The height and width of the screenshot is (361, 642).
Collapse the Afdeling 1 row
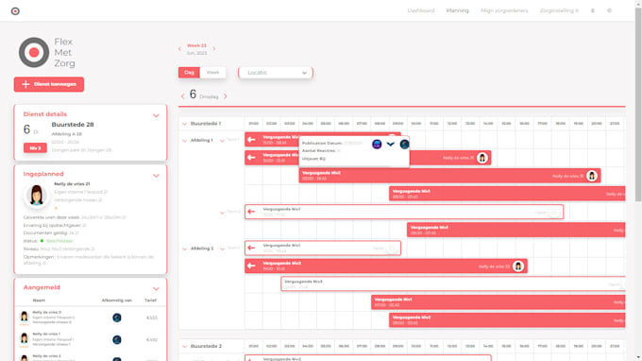[185, 141]
